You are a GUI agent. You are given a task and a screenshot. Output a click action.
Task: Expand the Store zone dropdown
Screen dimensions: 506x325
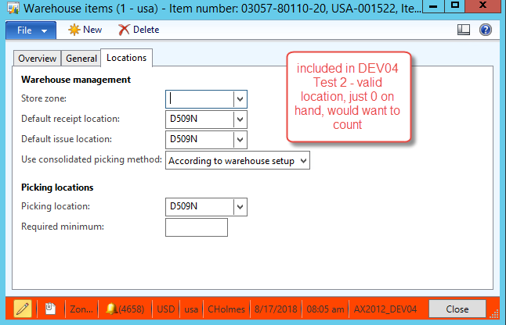[x=240, y=99]
